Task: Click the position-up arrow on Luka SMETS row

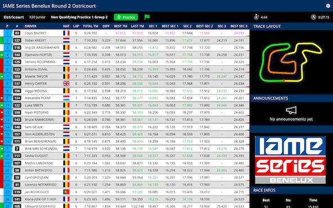Action: pyautogui.click(x=2, y=105)
